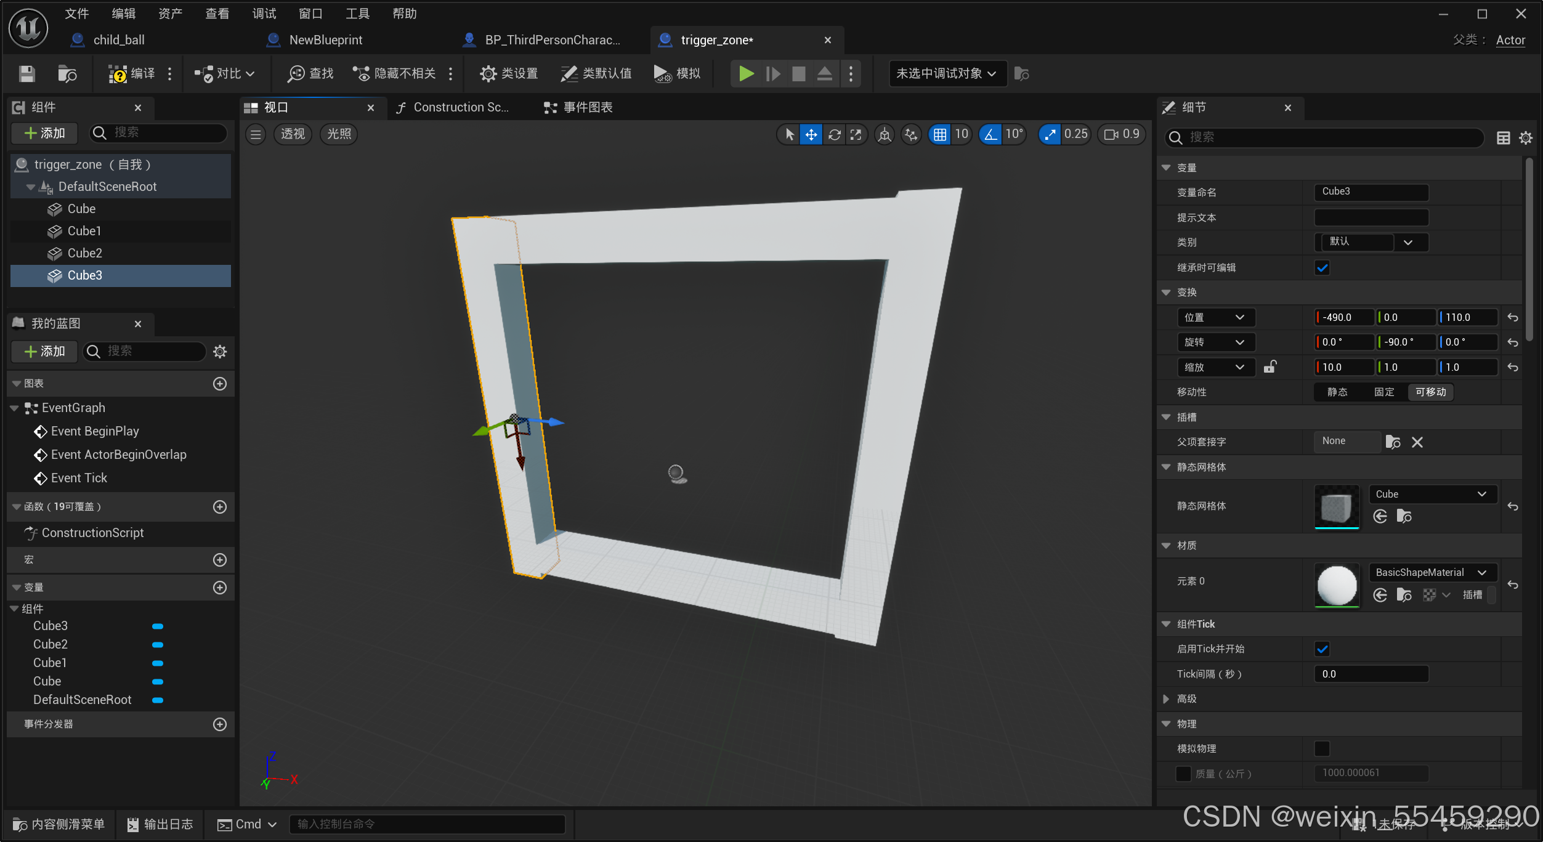Click the save blueprint icon

pyautogui.click(x=26, y=74)
